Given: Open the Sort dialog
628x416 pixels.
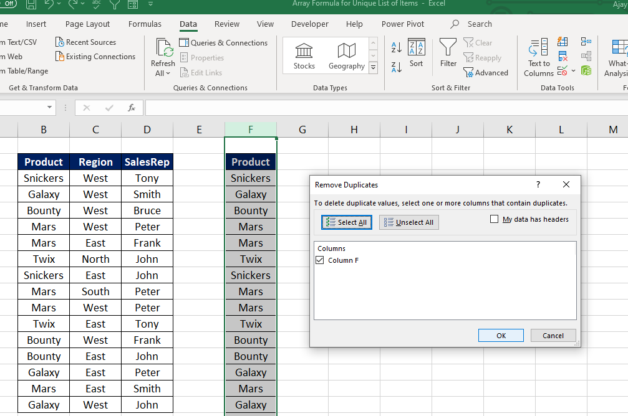Looking at the screenshot, I should click(x=416, y=53).
